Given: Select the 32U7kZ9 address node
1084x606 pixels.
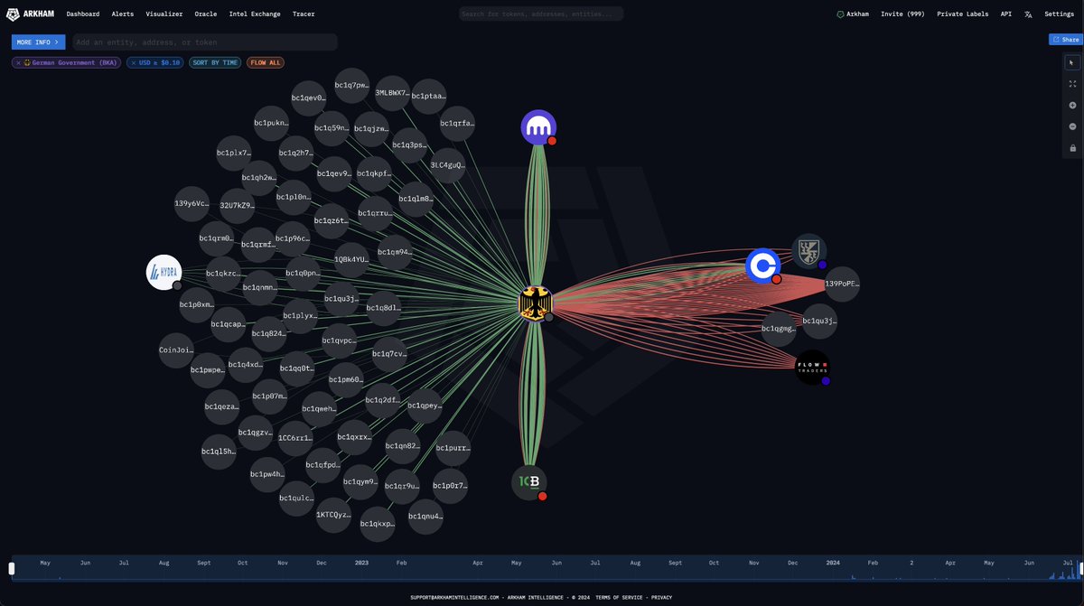Looking at the screenshot, I should click(x=237, y=206).
